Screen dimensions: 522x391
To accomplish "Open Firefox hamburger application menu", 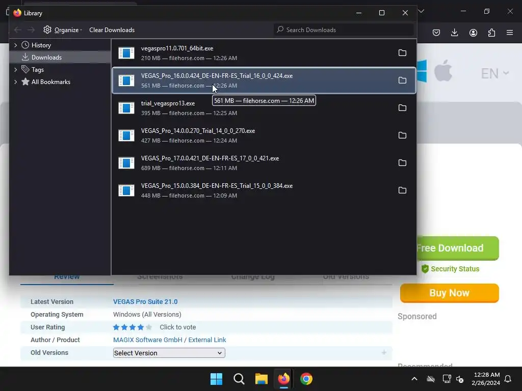I will point(510,33).
